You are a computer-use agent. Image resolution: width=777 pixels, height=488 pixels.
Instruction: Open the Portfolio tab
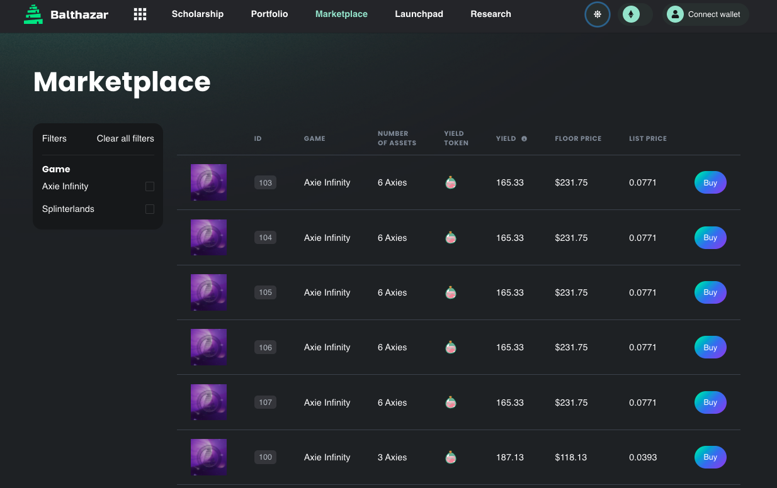269,14
